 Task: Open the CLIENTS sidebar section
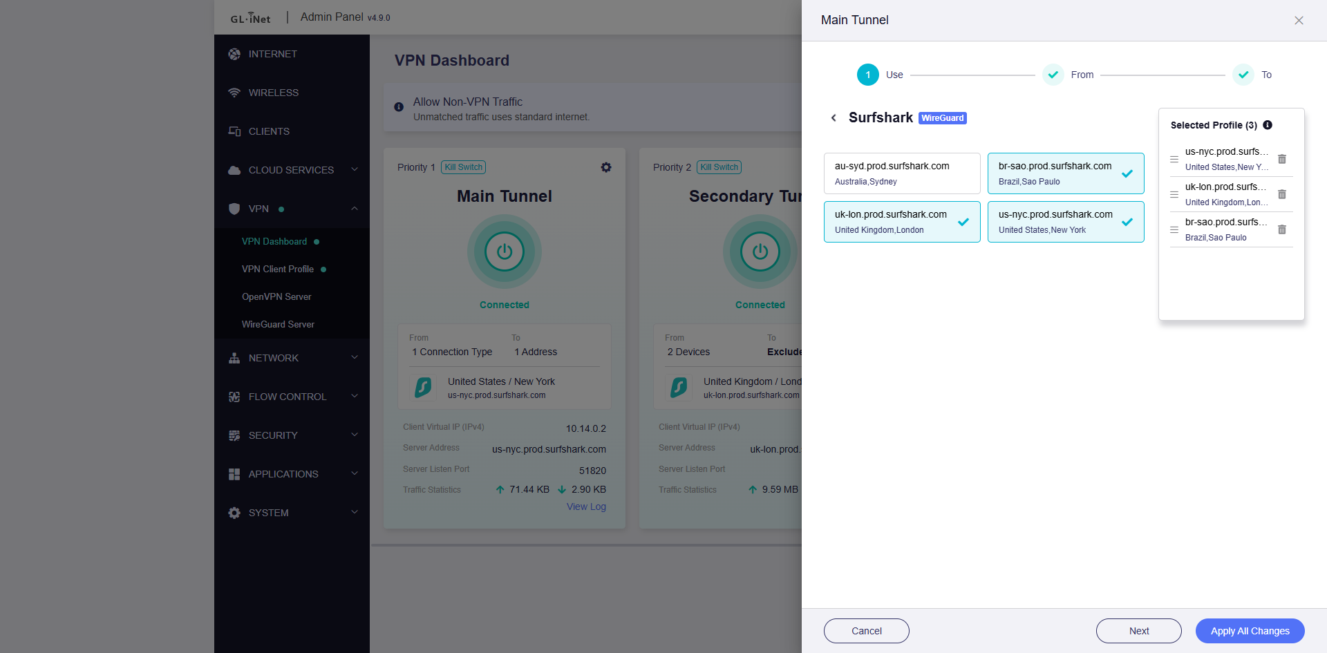[292, 131]
